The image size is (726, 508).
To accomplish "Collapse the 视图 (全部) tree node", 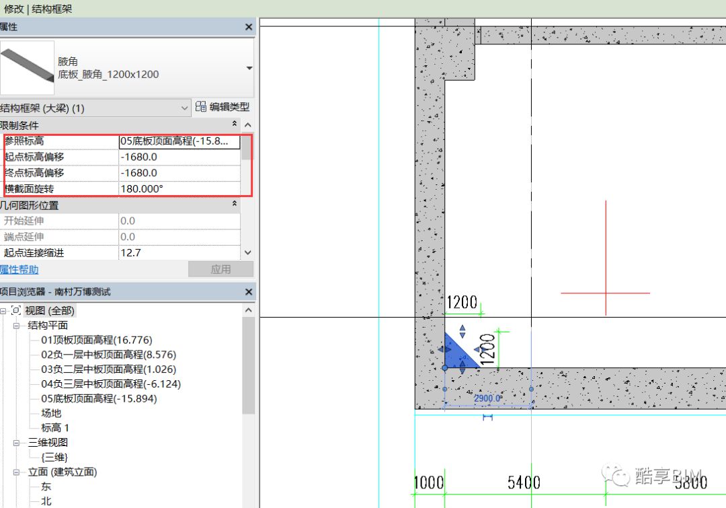I will pos(3,311).
